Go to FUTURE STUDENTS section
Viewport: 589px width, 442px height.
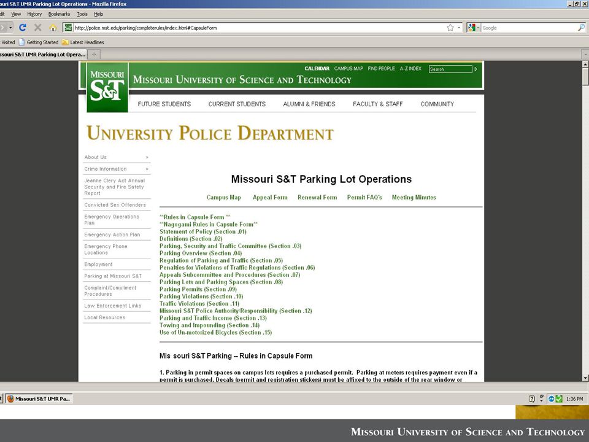(x=164, y=104)
